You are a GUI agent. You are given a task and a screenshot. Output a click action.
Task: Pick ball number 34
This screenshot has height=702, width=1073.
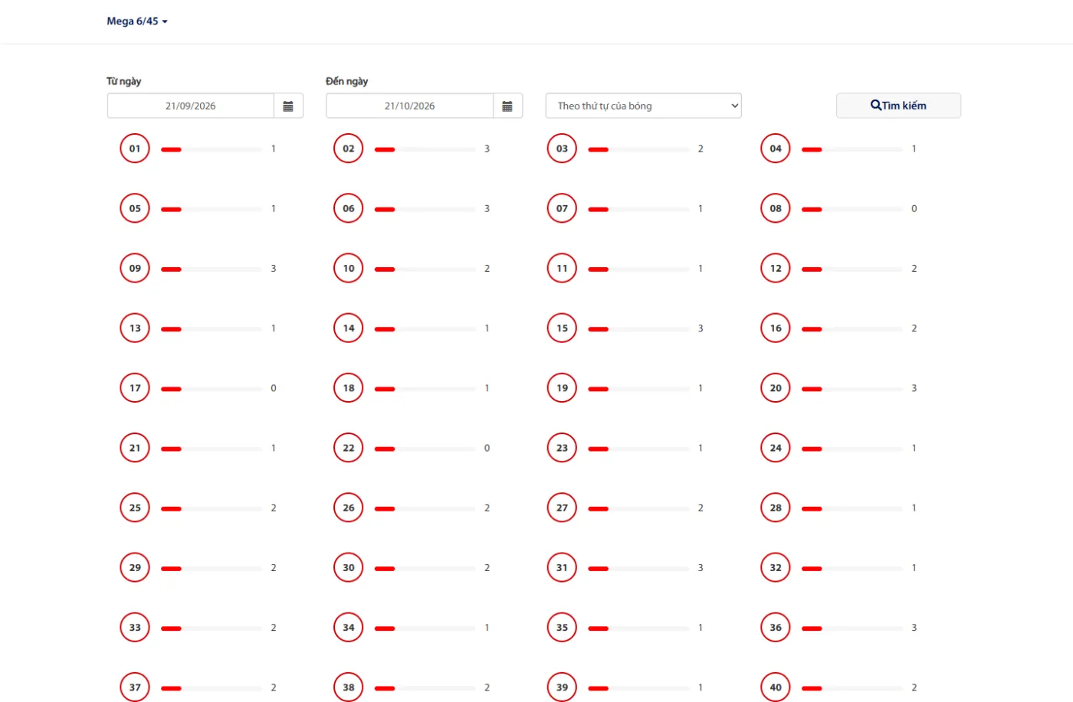[x=349, y=628]
